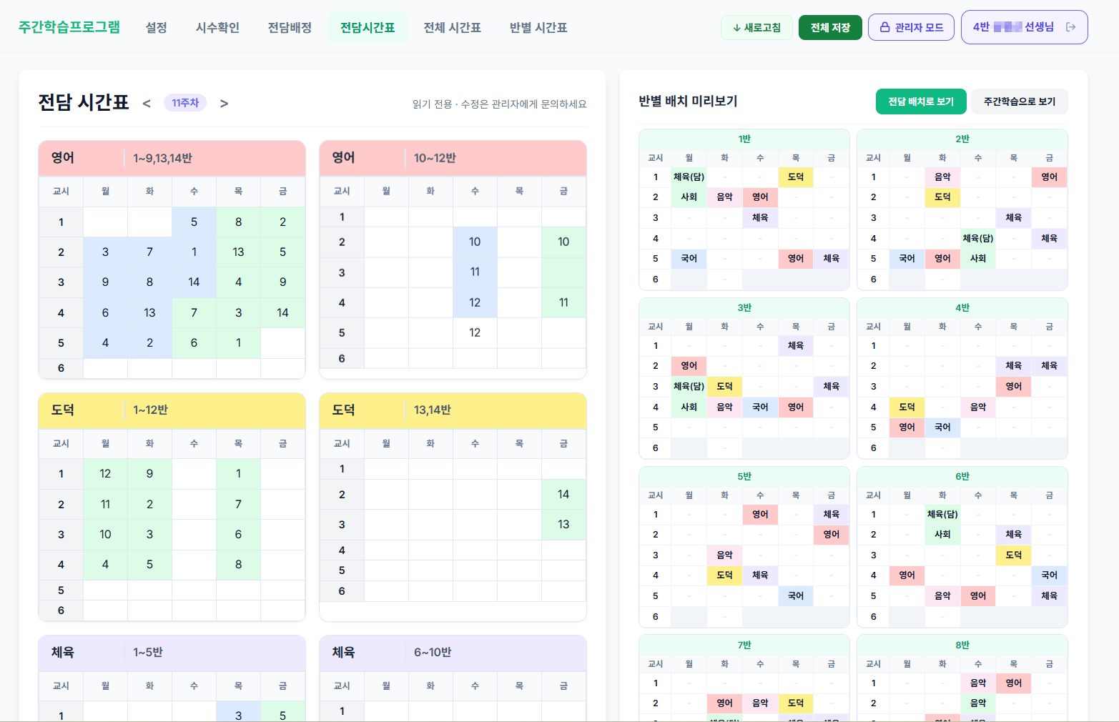Open the 설정 tab
This screenshot has height=722, width=1119.
tap(156, 27)
